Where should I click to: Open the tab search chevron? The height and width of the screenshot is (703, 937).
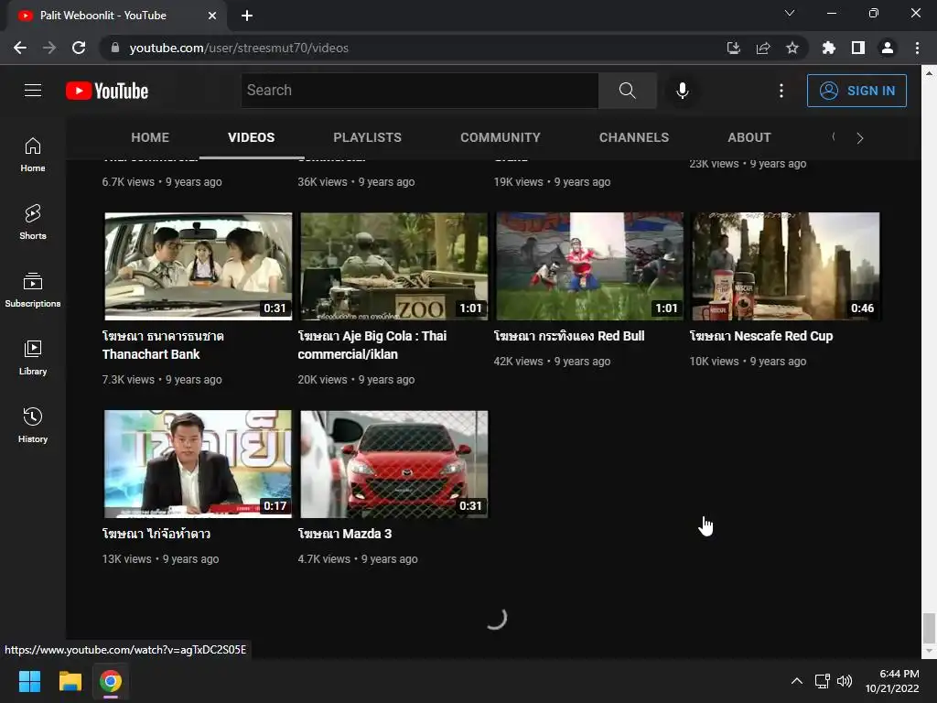790,13
